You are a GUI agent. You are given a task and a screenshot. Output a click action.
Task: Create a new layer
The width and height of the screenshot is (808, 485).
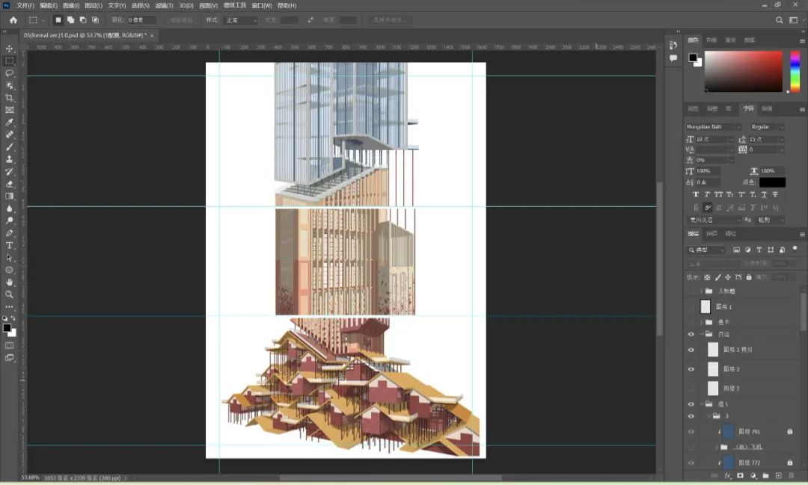pos(779,476)
